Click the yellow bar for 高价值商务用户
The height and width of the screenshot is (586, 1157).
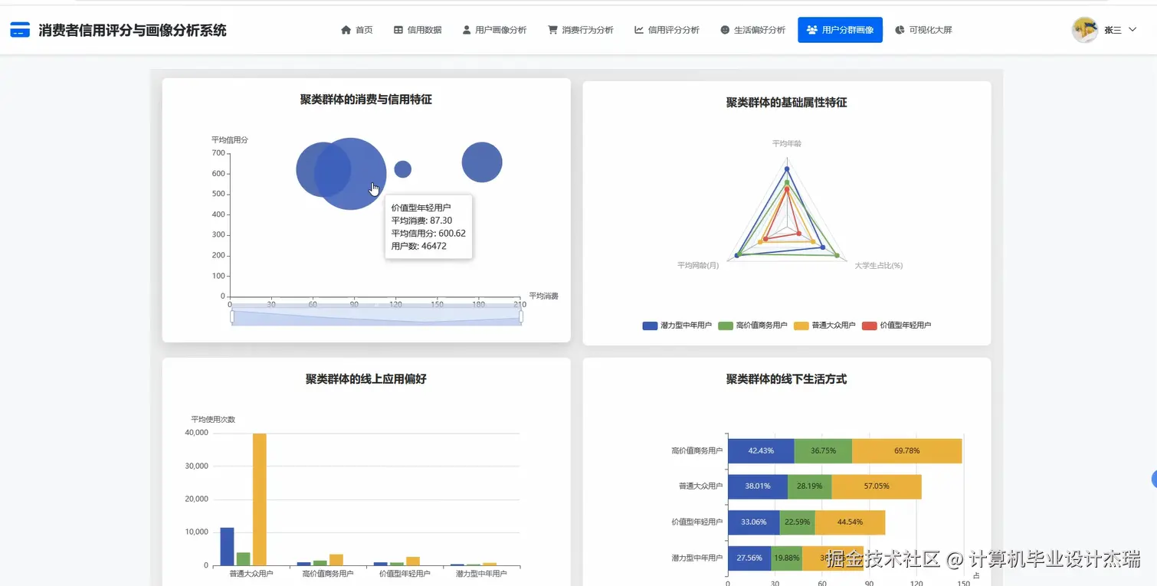click(336, 560)
